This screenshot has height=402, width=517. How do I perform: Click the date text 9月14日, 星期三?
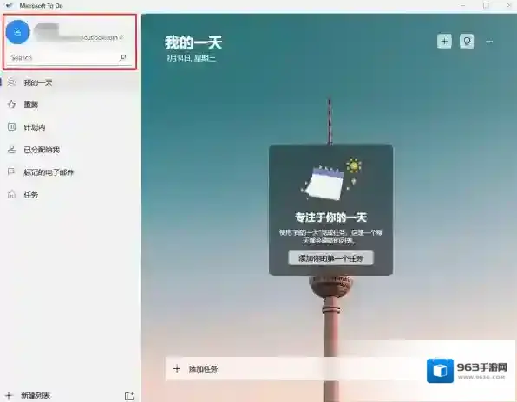point(191,58)
